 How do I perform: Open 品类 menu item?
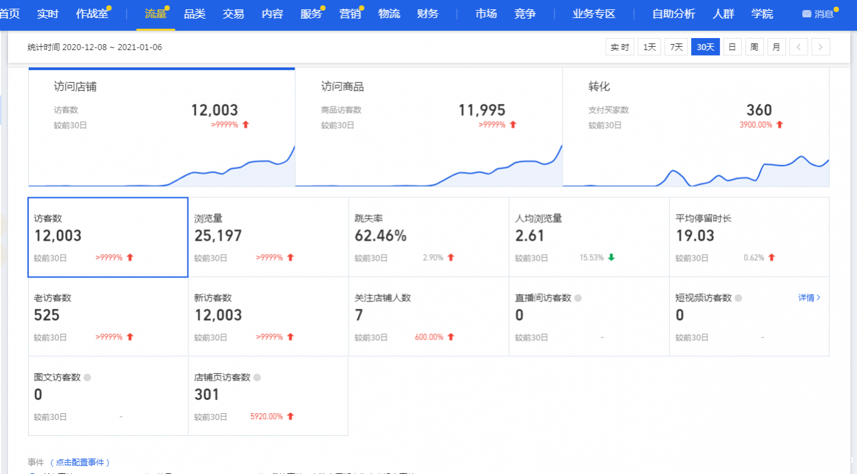195,14
